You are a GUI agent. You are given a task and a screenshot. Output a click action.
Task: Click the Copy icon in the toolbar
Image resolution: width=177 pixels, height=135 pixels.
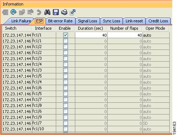pyautogui.click(x=22, y=12)
